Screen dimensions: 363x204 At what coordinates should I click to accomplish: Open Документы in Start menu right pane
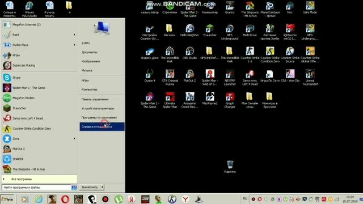pos(102,52)
